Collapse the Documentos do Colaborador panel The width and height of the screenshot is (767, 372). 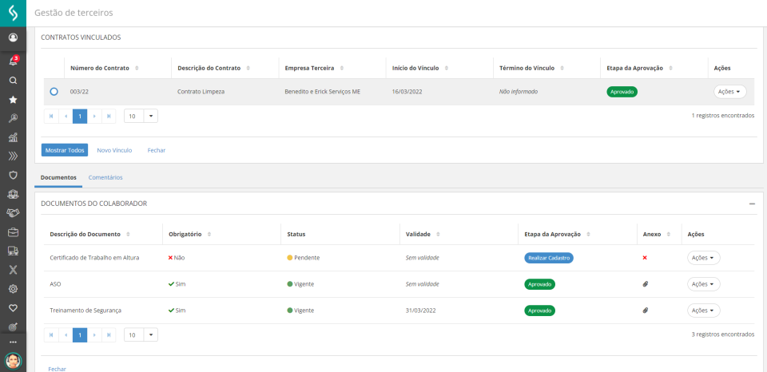(x=752, y=204)
